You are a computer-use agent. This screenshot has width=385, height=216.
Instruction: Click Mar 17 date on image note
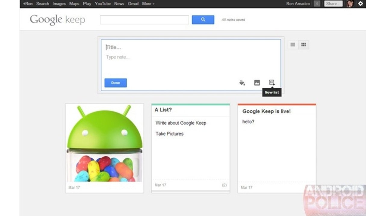pos(74,187)
